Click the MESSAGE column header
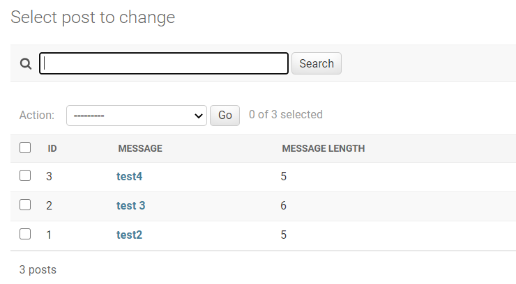The width and height of the screenshot is (516, 284). coord(140,148)
